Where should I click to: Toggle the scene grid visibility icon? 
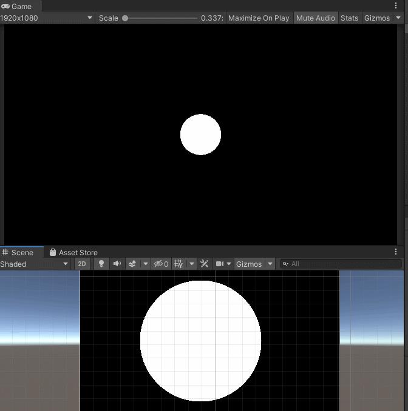(x=178, y=264)
